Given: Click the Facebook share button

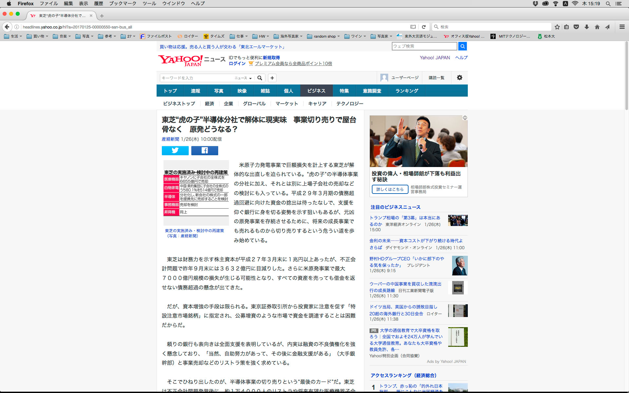Looking at the screenshot, I should coord(204,150).
